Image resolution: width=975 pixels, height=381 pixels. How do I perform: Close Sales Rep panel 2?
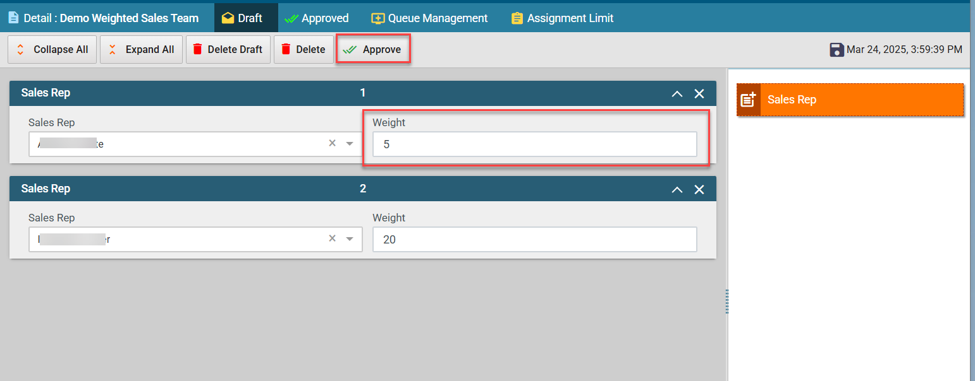point(699,189)
